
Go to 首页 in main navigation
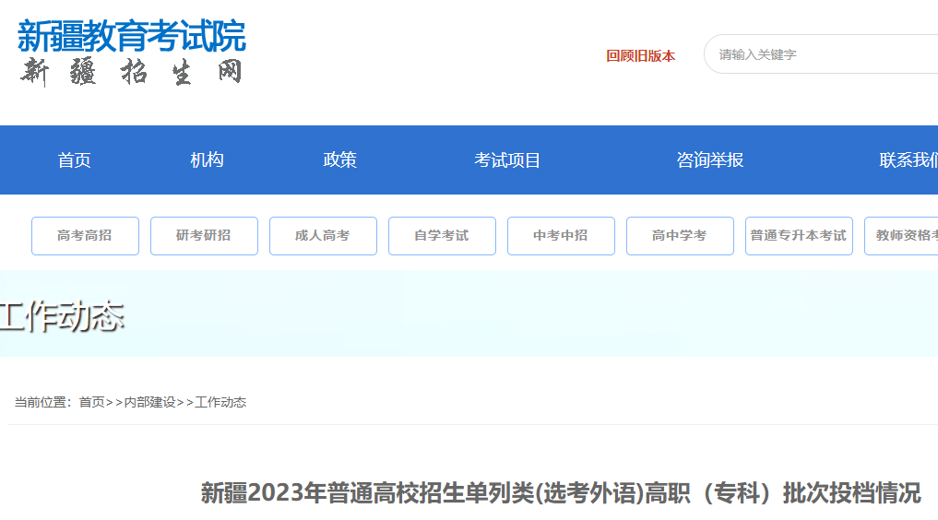tap(74, 160)
